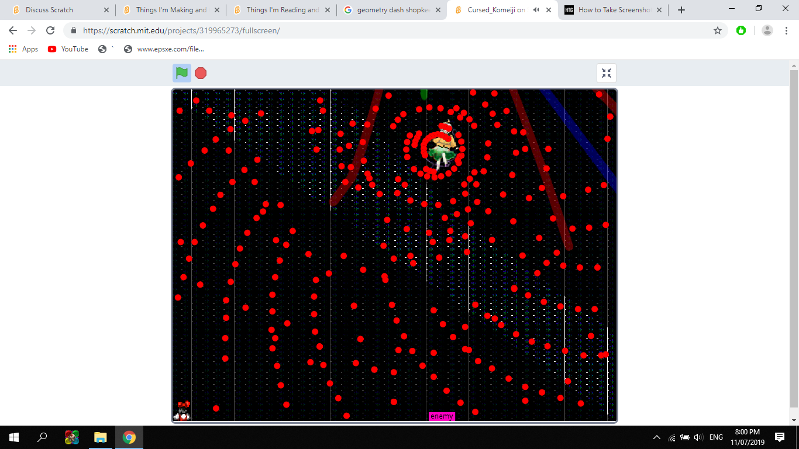Click the green flag to start the project
Image resolution: width=799 pixels, height=449 pixels.
click(x=182, y=73)
